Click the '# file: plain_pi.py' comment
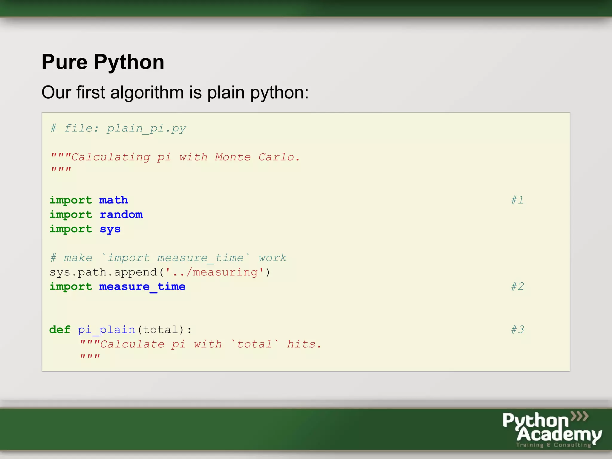Screen dimensions: 612x459 coord(118,128)
